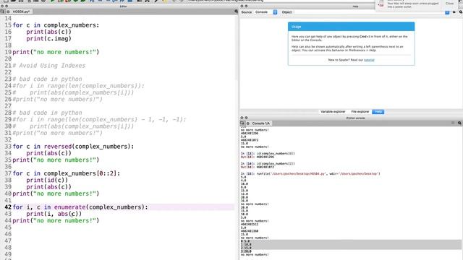463x260 pixels.
Task: Open editor options gear at tab bar right
Action: tap(236, 12)
